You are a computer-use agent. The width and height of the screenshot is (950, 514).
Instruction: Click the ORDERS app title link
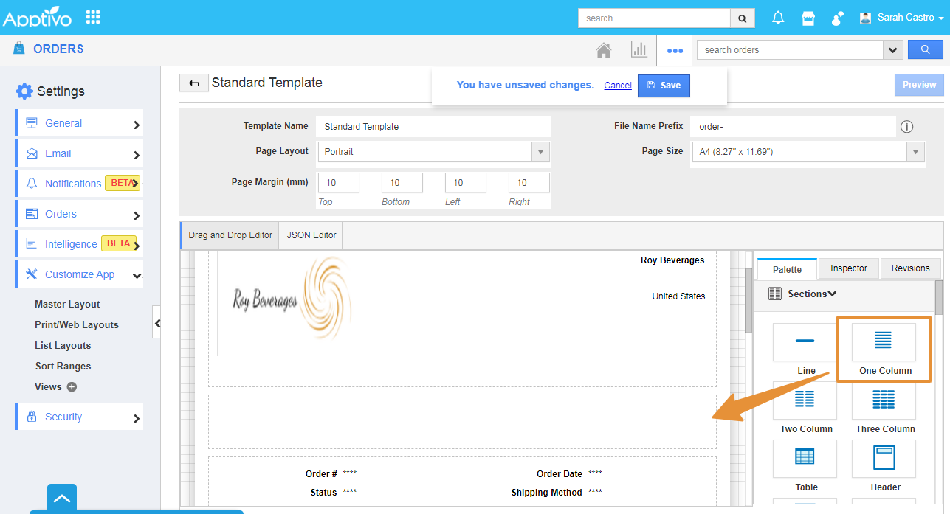pyautogui.click(x=58, y=49)
